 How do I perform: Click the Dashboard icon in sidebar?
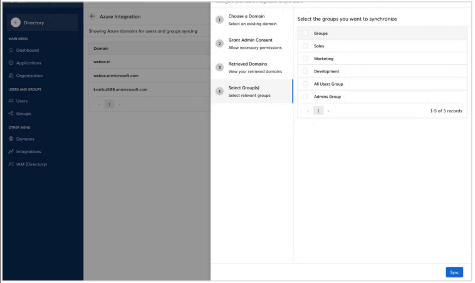coord(11,50)
